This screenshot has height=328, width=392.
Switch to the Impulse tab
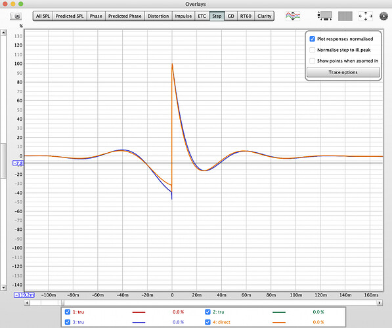pos(183,16)
